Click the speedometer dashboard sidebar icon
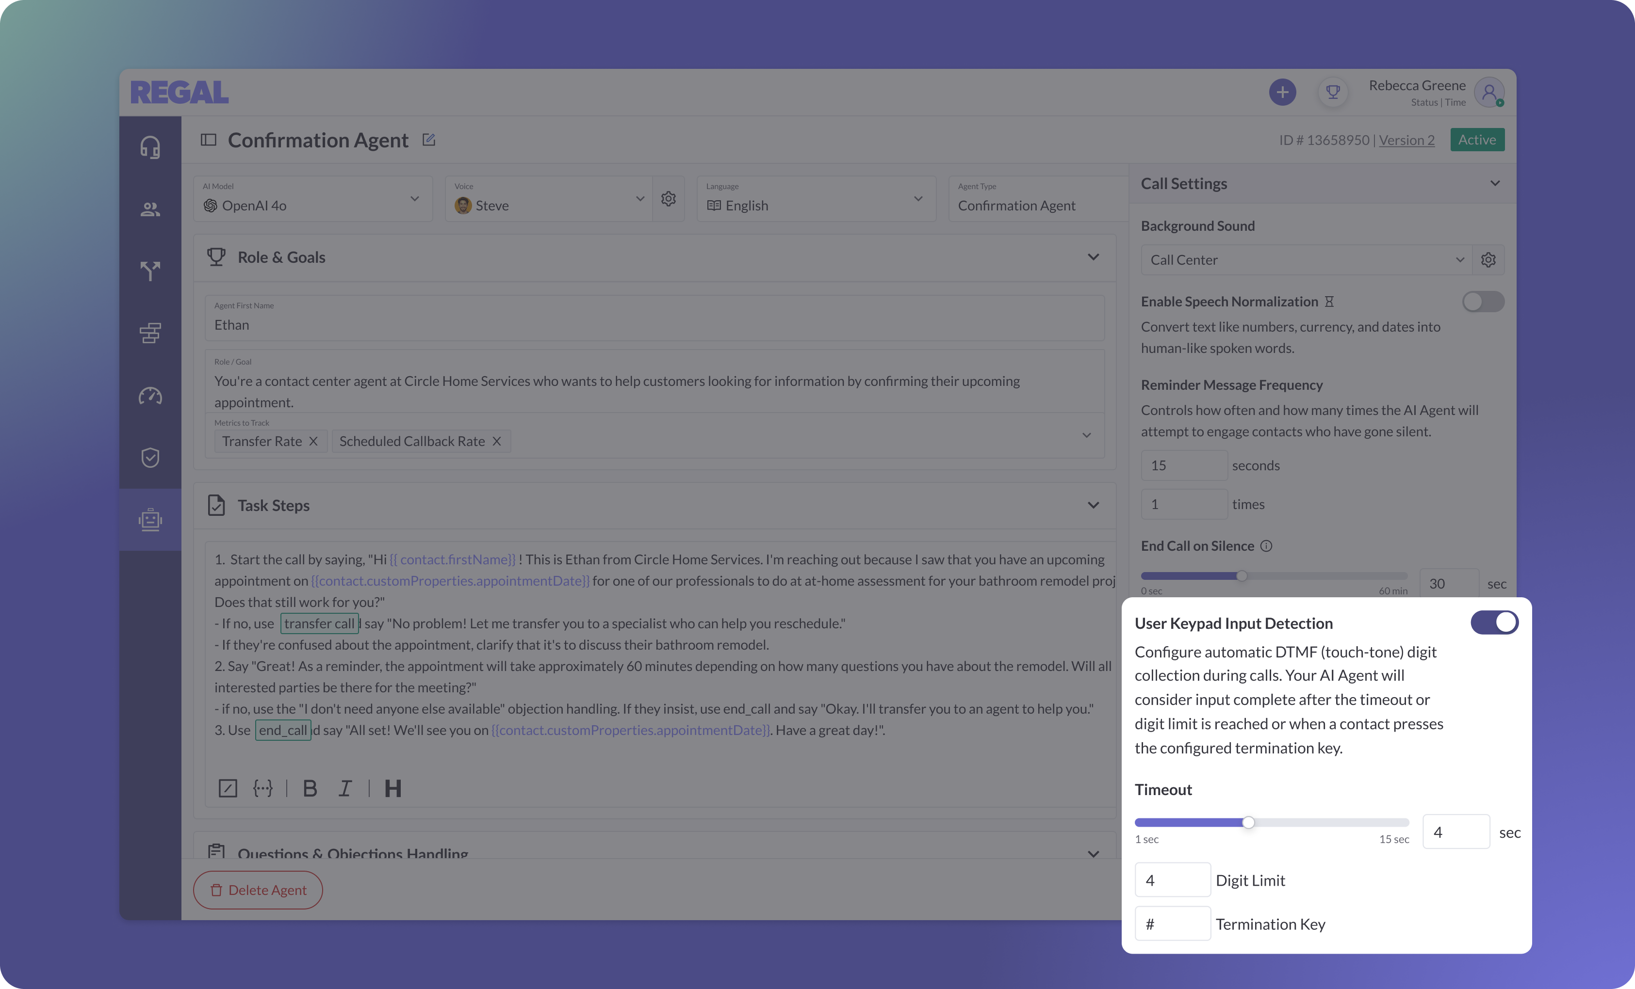 [150, 396]
